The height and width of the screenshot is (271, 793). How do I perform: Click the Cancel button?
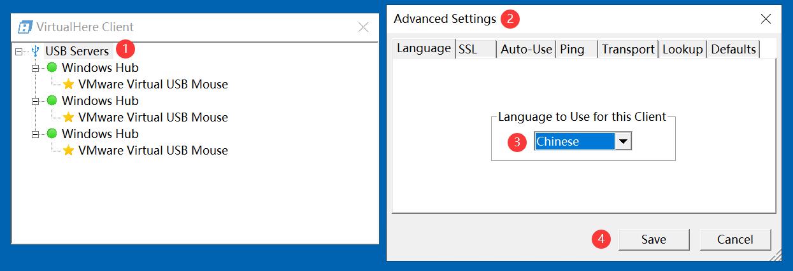click(x=735, y=239)
